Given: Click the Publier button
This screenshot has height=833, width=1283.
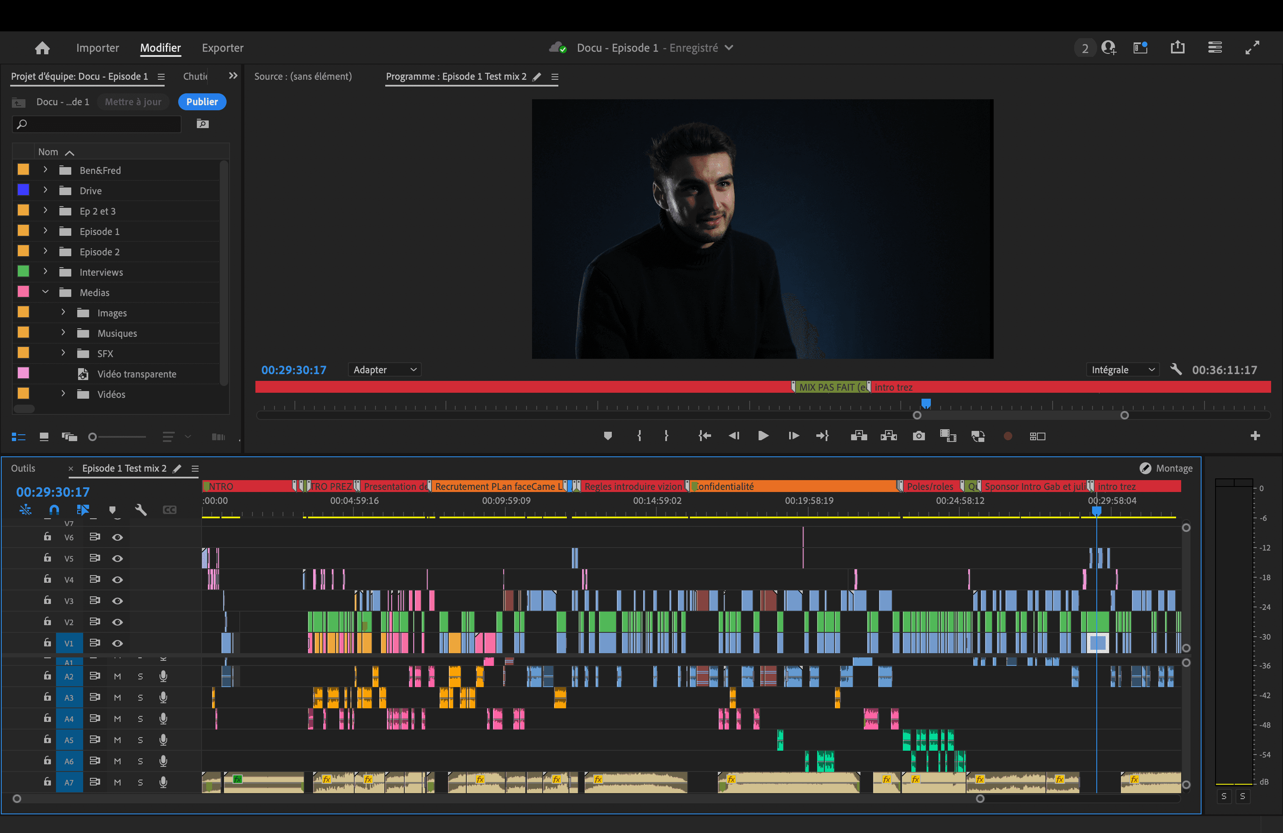Looking at the screenshot, I should (x=202, y=102).
